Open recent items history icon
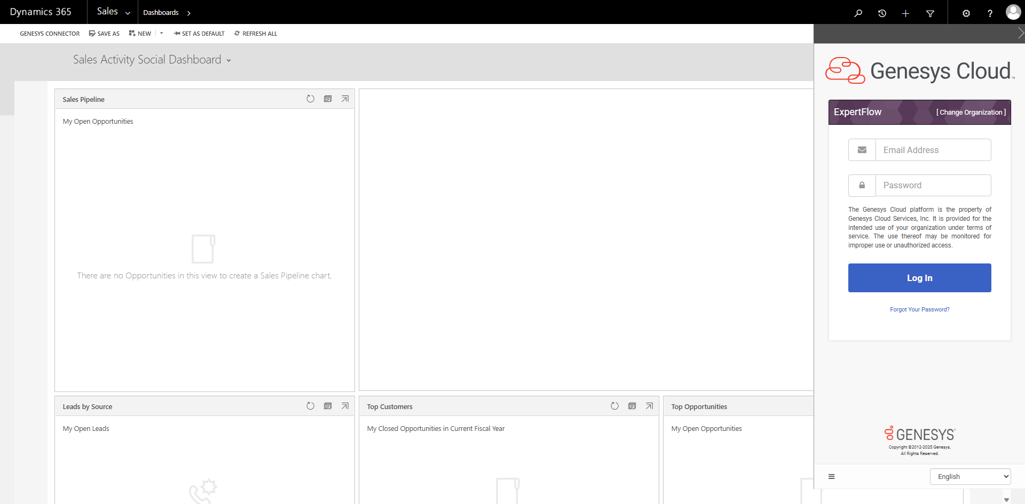1025x504 pixels. coord(882,13)
